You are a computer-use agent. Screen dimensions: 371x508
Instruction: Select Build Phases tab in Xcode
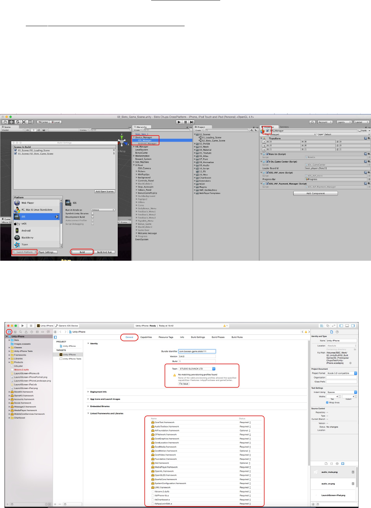coord(218,337)
